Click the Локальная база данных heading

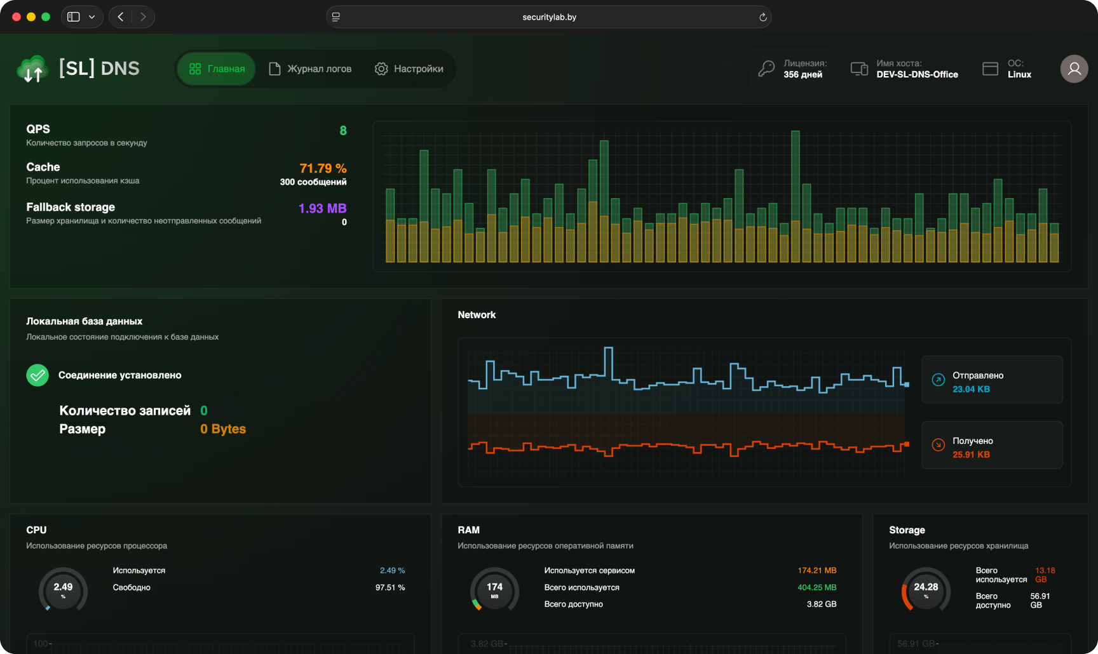(85, 321)
